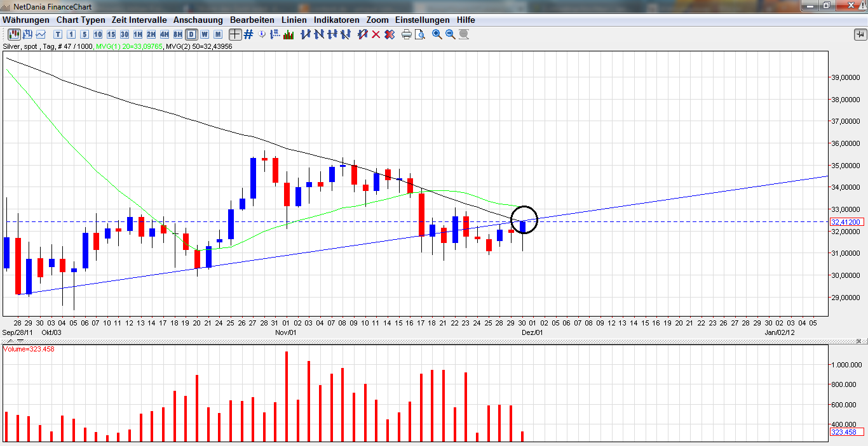
Task: Click the zoom in magnifier icon
Action: point(437,34)
